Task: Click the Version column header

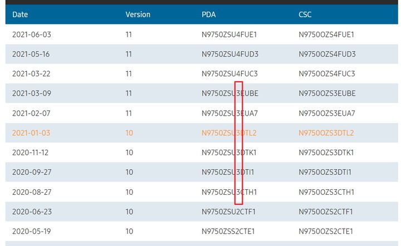Action: click(138, 14)
